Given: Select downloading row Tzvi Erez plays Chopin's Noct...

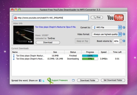Looking at the screenshot, I should (x=68, y=59).
